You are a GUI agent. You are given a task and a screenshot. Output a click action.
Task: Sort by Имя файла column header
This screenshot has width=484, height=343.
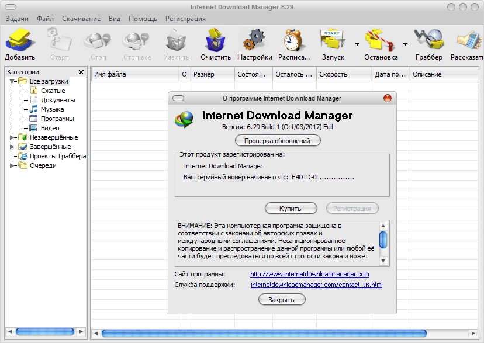coord(135,74)
